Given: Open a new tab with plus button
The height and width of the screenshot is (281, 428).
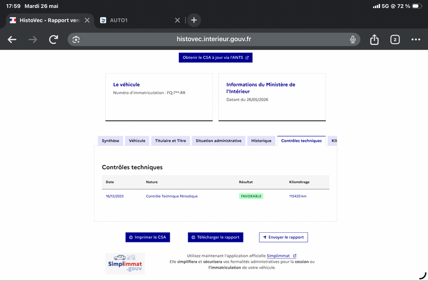Looking at the screenshot, I should [194, 20].
